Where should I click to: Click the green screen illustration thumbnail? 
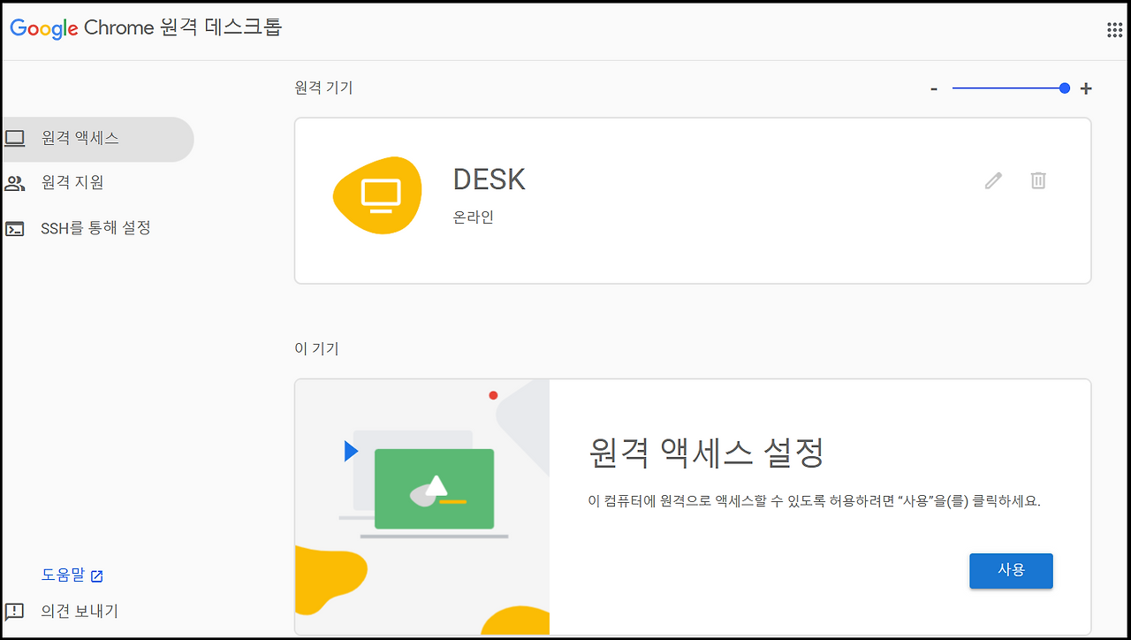pyautogui.click(x=434, y=489)
